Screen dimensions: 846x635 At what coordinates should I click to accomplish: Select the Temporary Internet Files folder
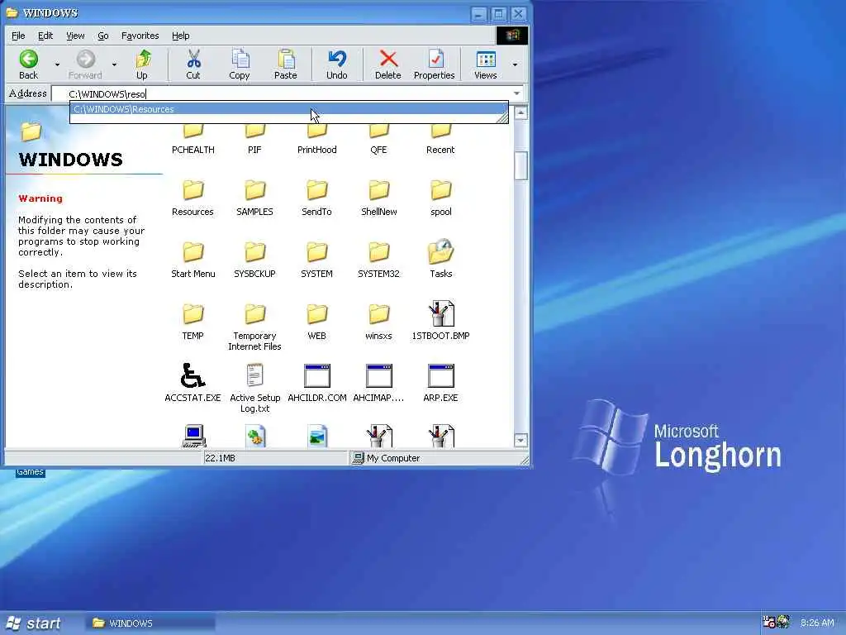(x=254, y=327)
